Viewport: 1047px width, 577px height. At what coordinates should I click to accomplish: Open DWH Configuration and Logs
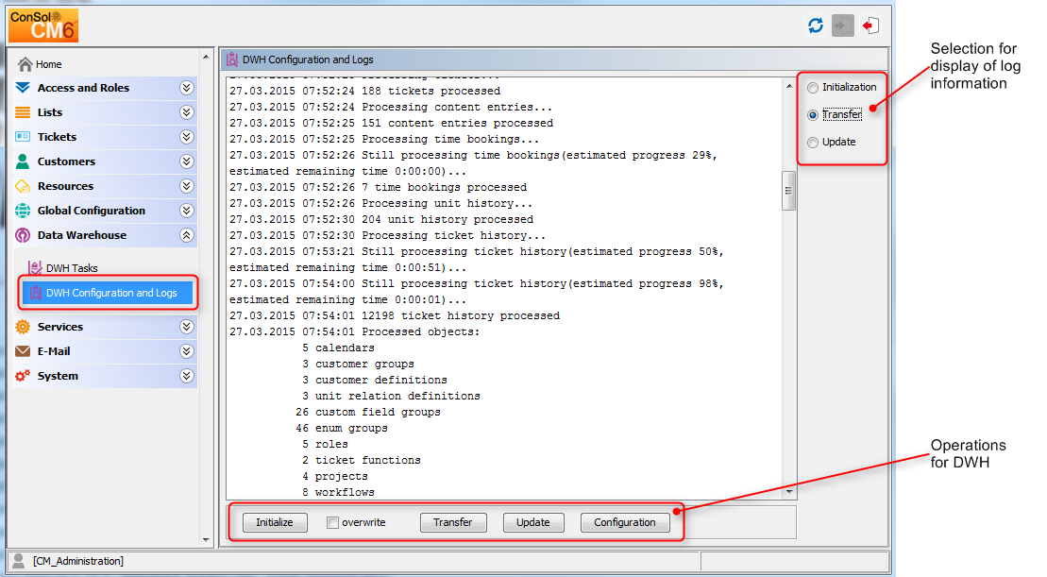[x=108, y=293]
